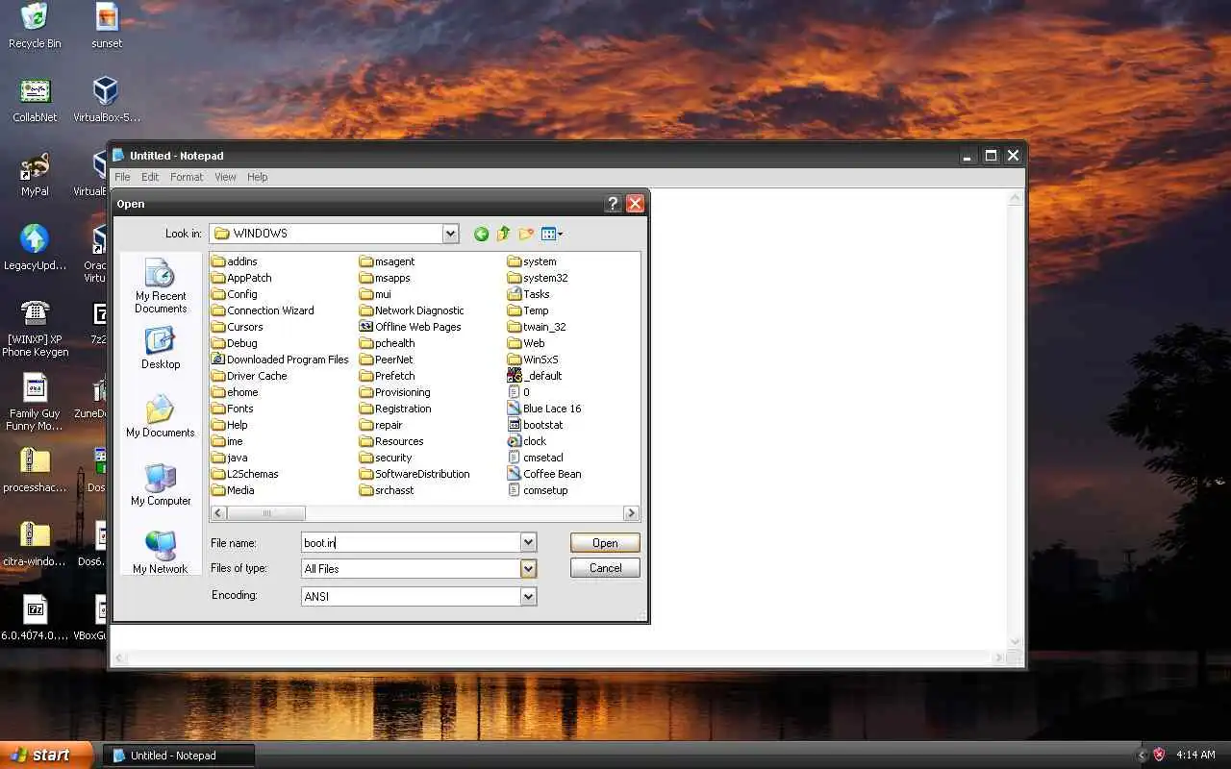This screenshot has width=1231, height=769.
Task: Select the _default file
Action: click(535, 376)
